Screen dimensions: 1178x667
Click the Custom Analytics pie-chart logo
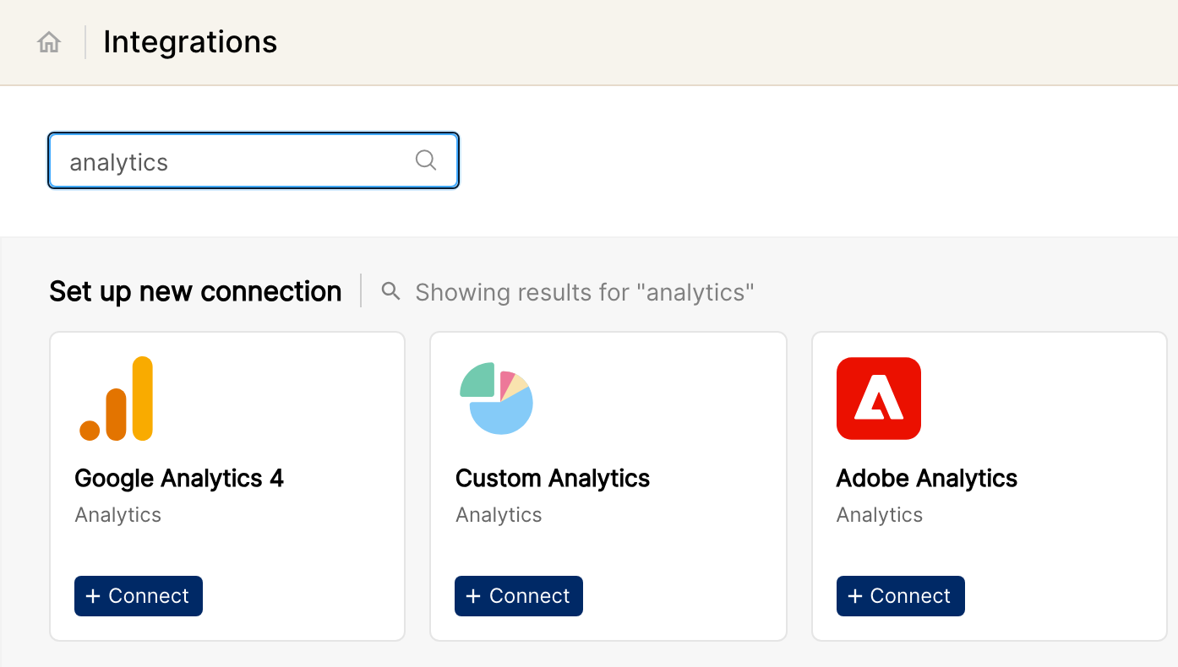(497, 399)
